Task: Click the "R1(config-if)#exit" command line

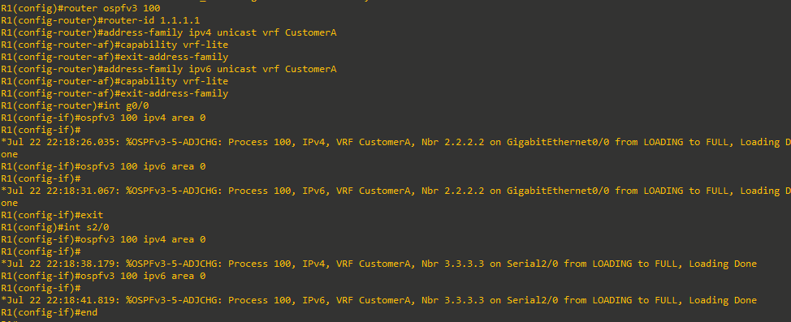Action: click(x=52, y=215)
